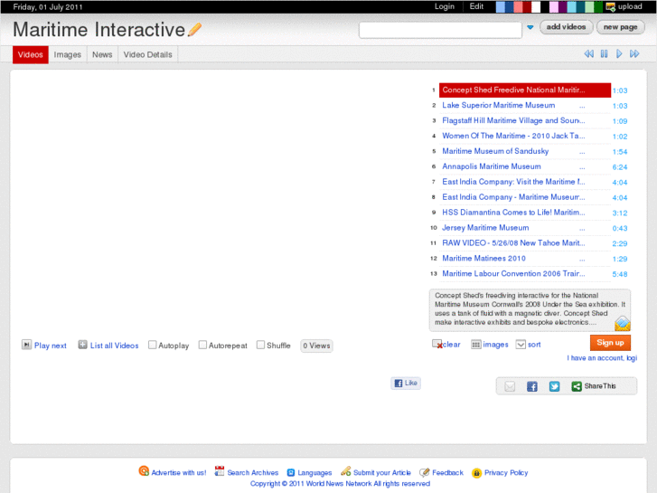Click inside the search input field
657x493 pixels.
439,30
